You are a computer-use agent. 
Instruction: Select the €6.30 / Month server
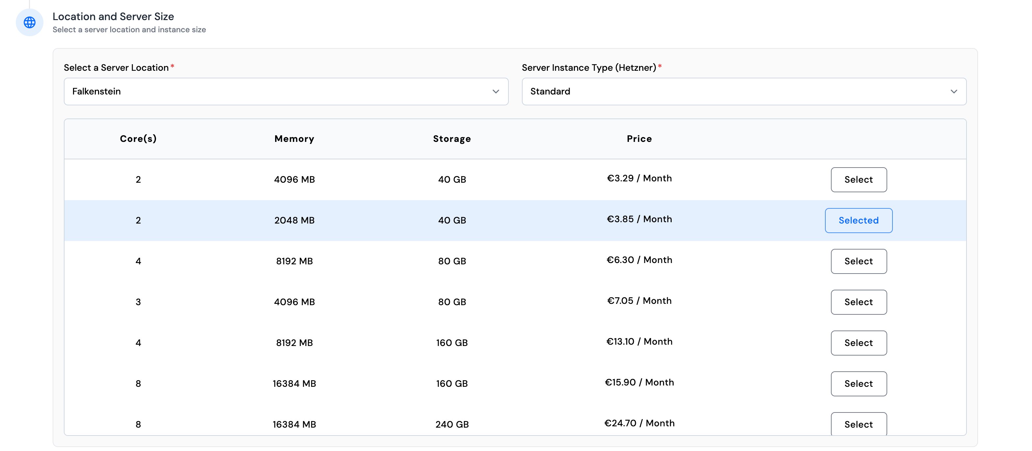(x=858, y=261)
